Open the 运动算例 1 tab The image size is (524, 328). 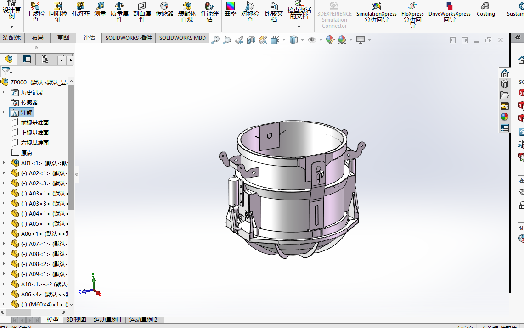coord(107,319)
